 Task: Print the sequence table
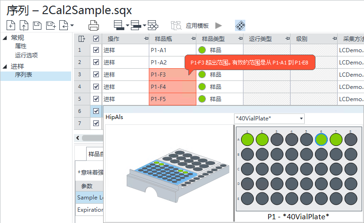click(x=94, y=25)
